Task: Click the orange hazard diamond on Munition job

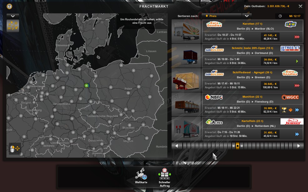Action: [x=290, y=110]
